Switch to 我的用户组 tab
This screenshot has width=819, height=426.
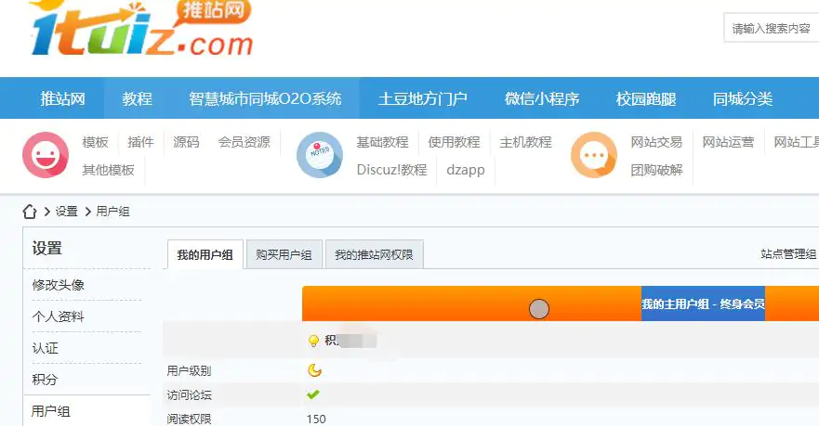pos(205,254)
